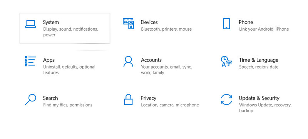Image resolution: width=308 pixels, height=139 pixels.
Task: Click the Apps list icon
Action: (30, 61)
